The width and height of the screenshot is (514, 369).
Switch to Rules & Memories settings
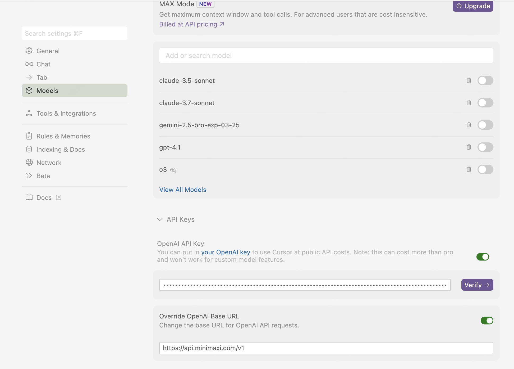tap(63, 136)
